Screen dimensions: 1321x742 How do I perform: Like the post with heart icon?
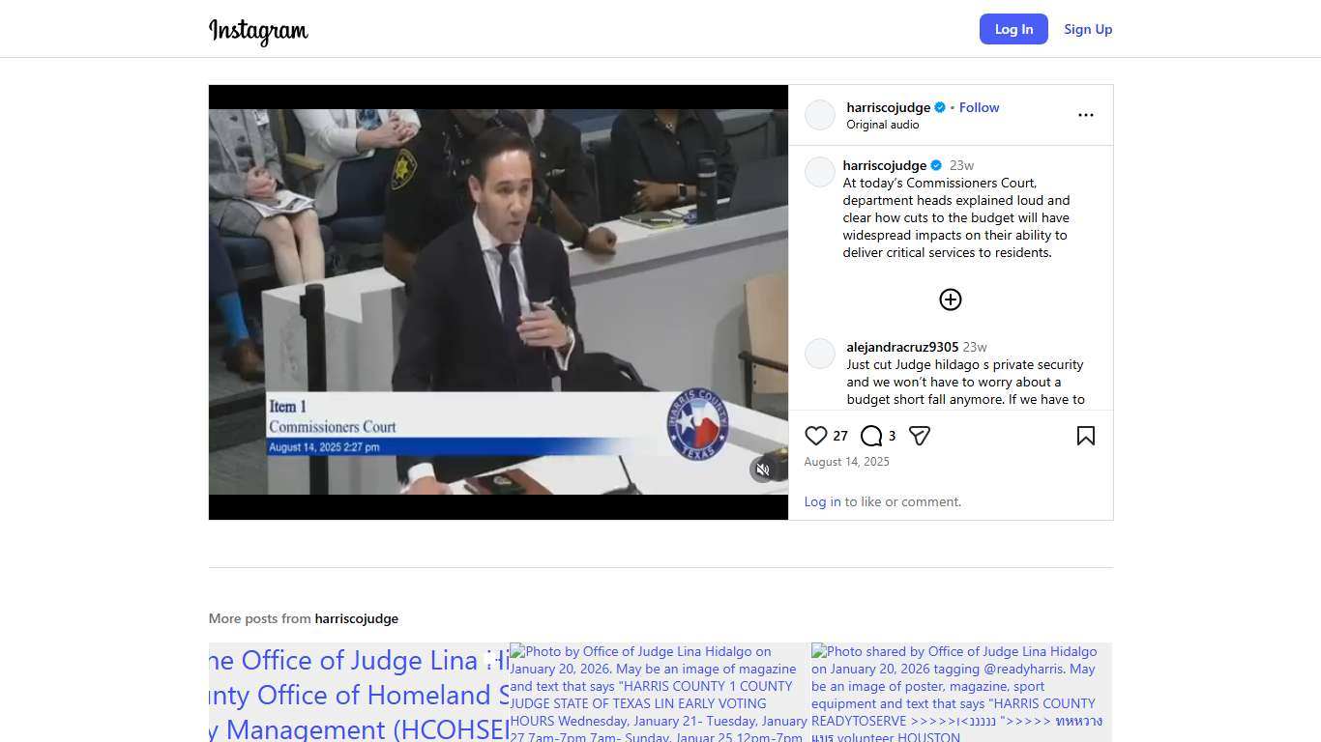tap(816, 436)
